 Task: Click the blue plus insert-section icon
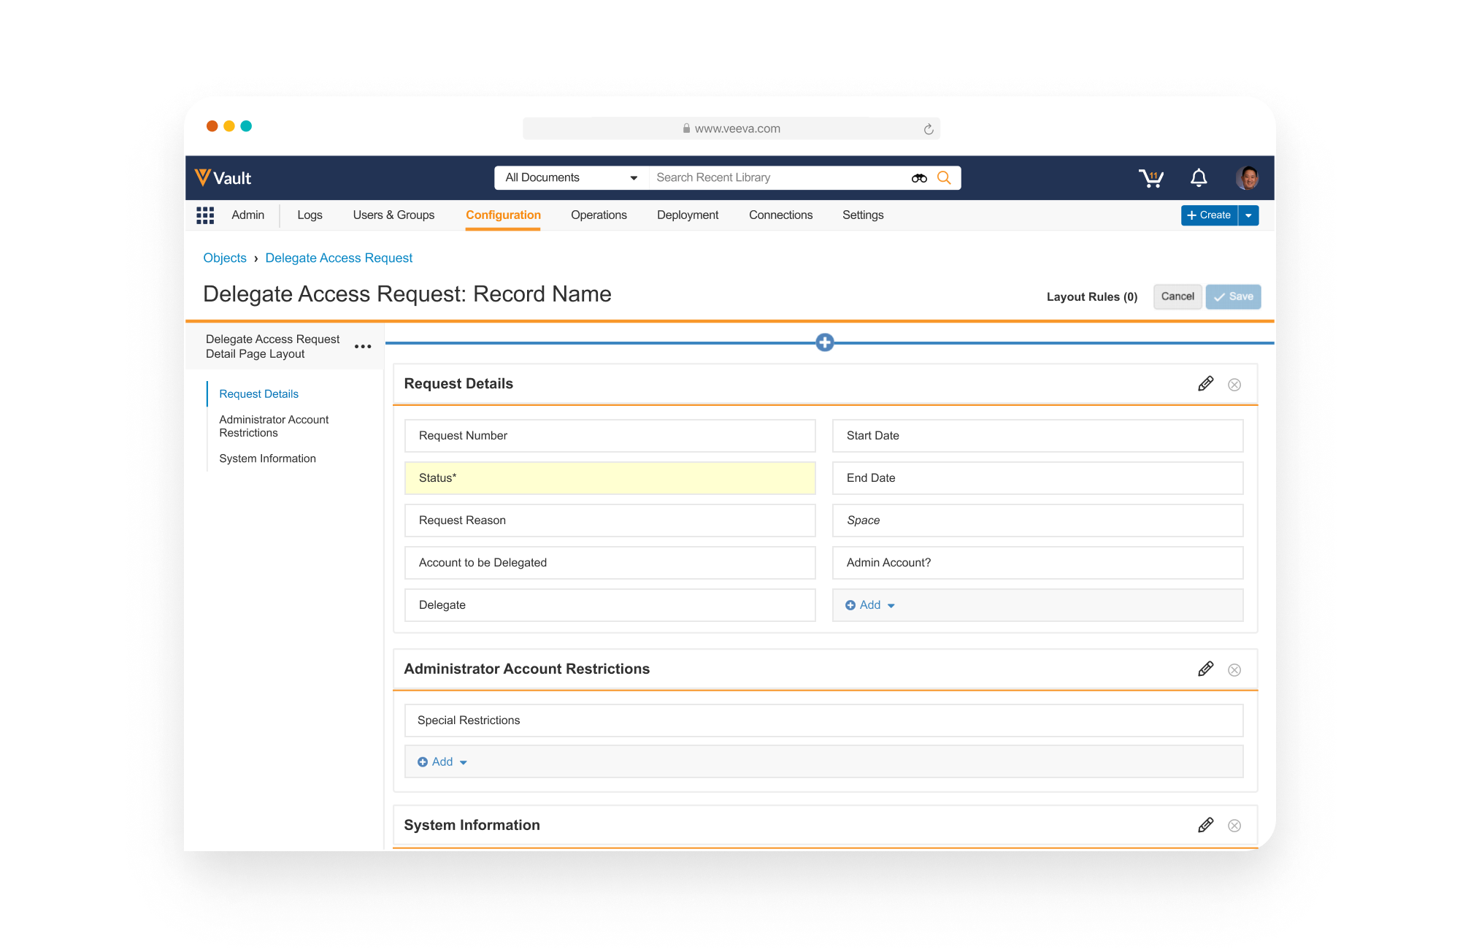pos(825,342)
